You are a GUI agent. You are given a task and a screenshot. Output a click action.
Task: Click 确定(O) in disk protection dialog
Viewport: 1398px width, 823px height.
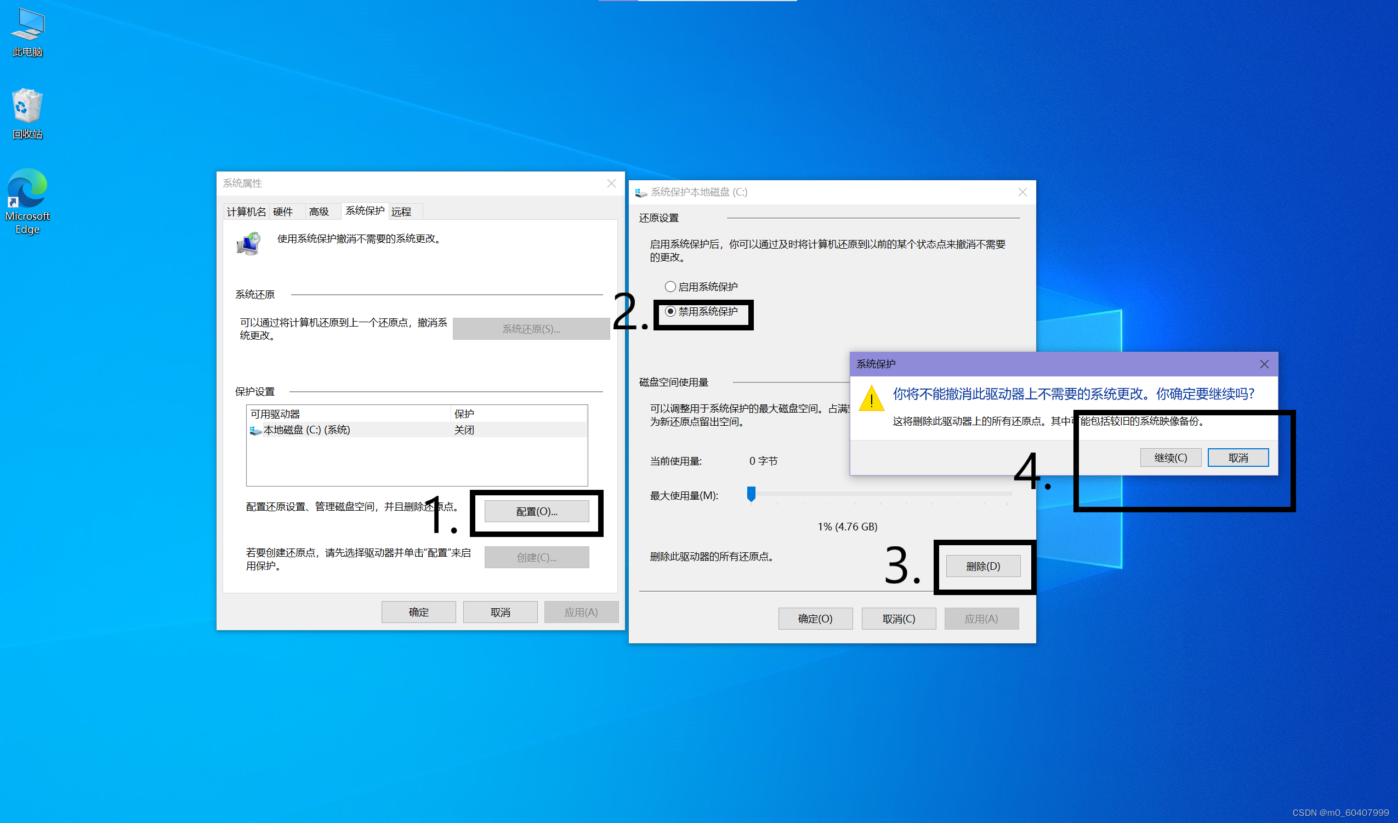pos(815,619)
